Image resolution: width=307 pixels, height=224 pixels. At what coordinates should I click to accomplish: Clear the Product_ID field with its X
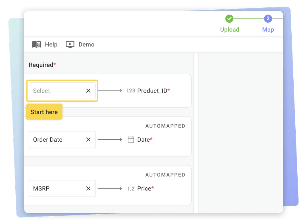[88, 91]
